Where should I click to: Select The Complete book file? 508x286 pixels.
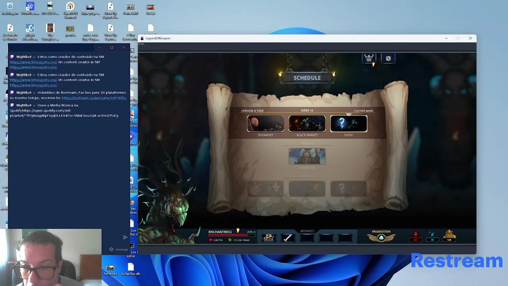point(50,33)
